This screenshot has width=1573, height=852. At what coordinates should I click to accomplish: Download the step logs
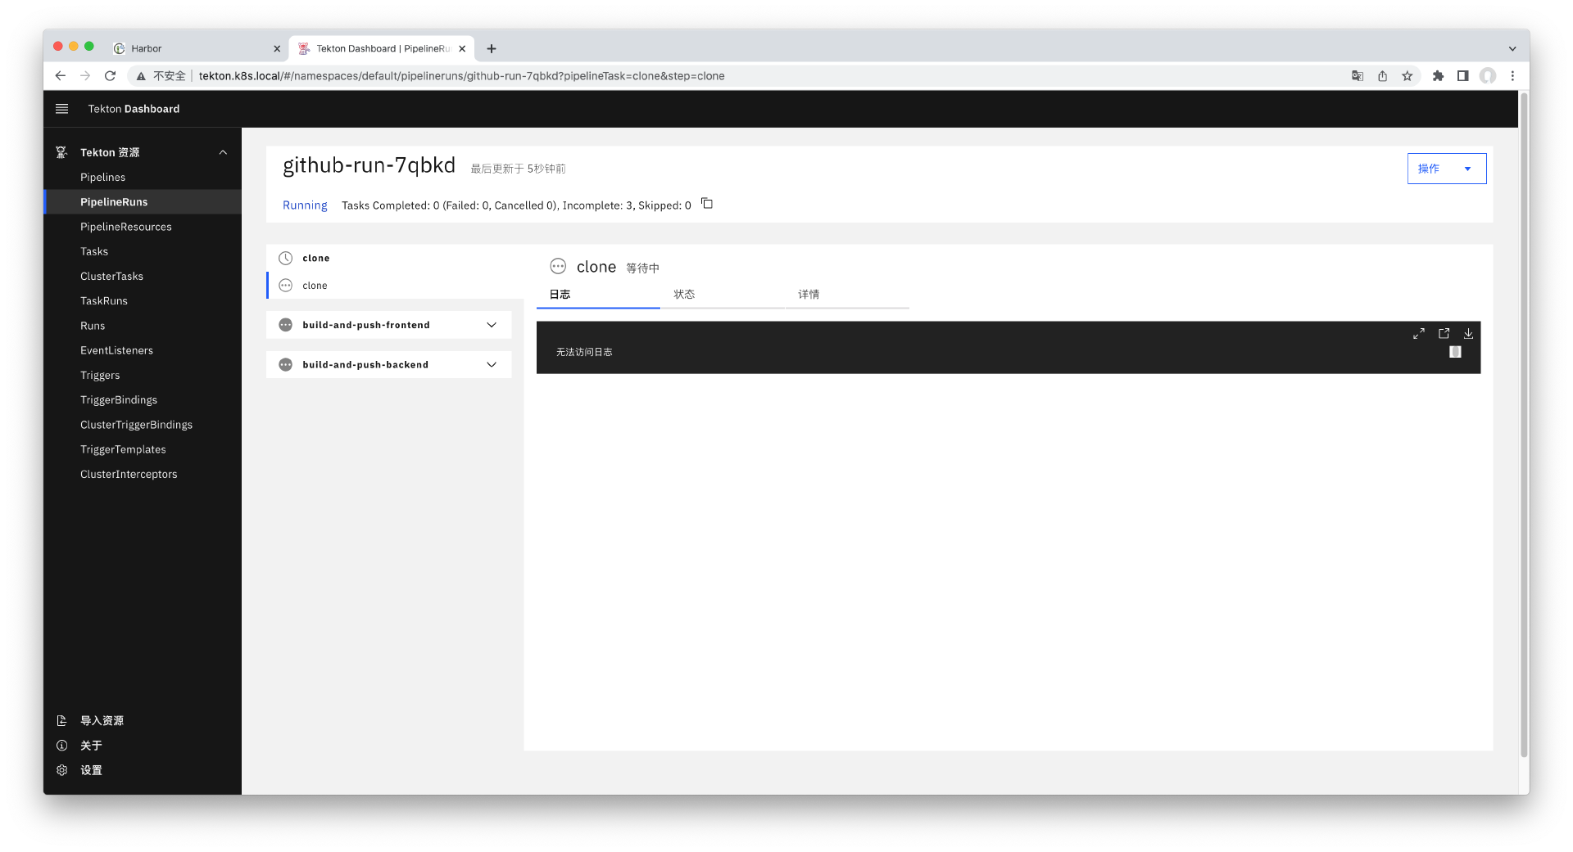point(1468,334)
